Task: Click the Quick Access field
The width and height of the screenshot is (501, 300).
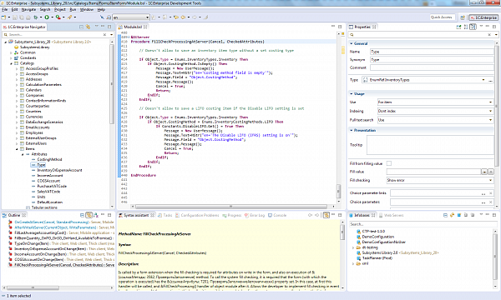Action: point(443,17)
